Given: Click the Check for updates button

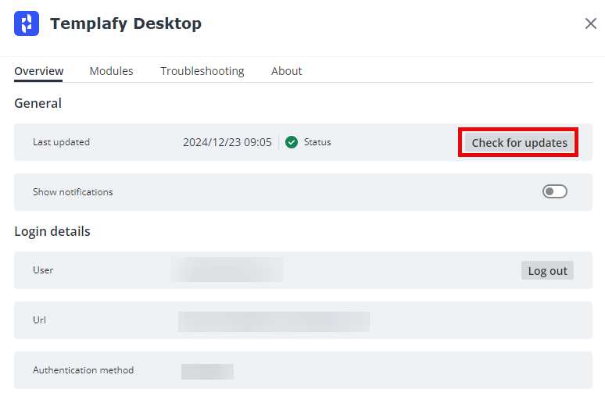Looking at the screenshot, I should pos(519,143).
